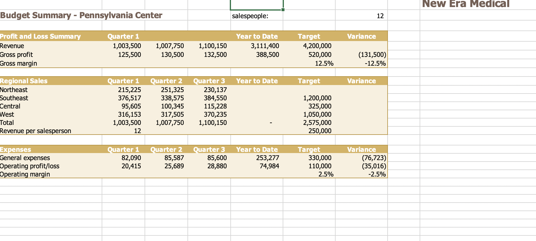Select Gross margin target 12.5%
Screen dimensions: 536x241
click(x=324, y=63)
